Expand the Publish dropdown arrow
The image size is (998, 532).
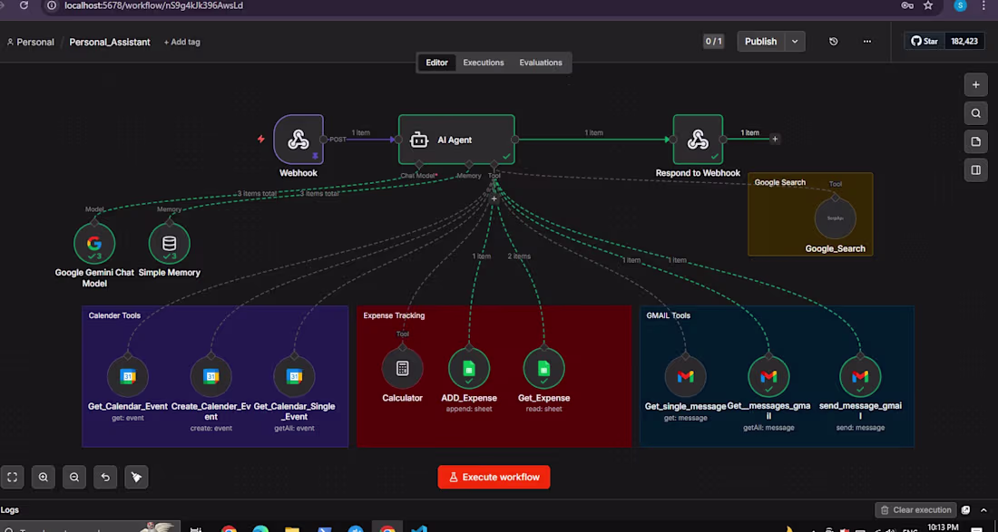pyautogui.click(x=795, y=42)
